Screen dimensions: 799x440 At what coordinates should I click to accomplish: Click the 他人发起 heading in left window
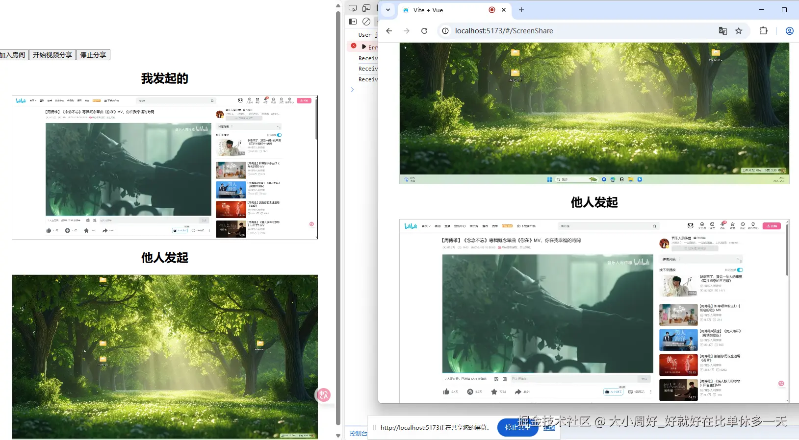pyautogui.click(x=165, y=258)
